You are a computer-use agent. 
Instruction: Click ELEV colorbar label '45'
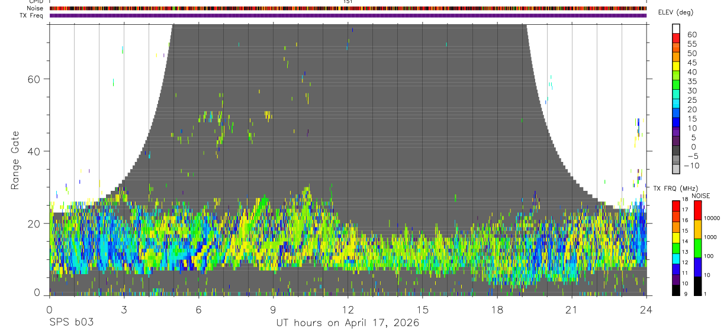pos(692,63)
